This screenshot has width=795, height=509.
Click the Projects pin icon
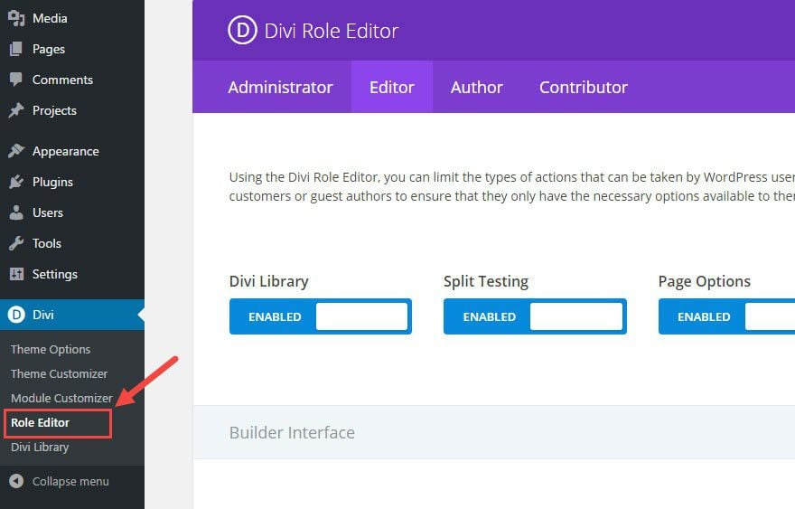16,110
